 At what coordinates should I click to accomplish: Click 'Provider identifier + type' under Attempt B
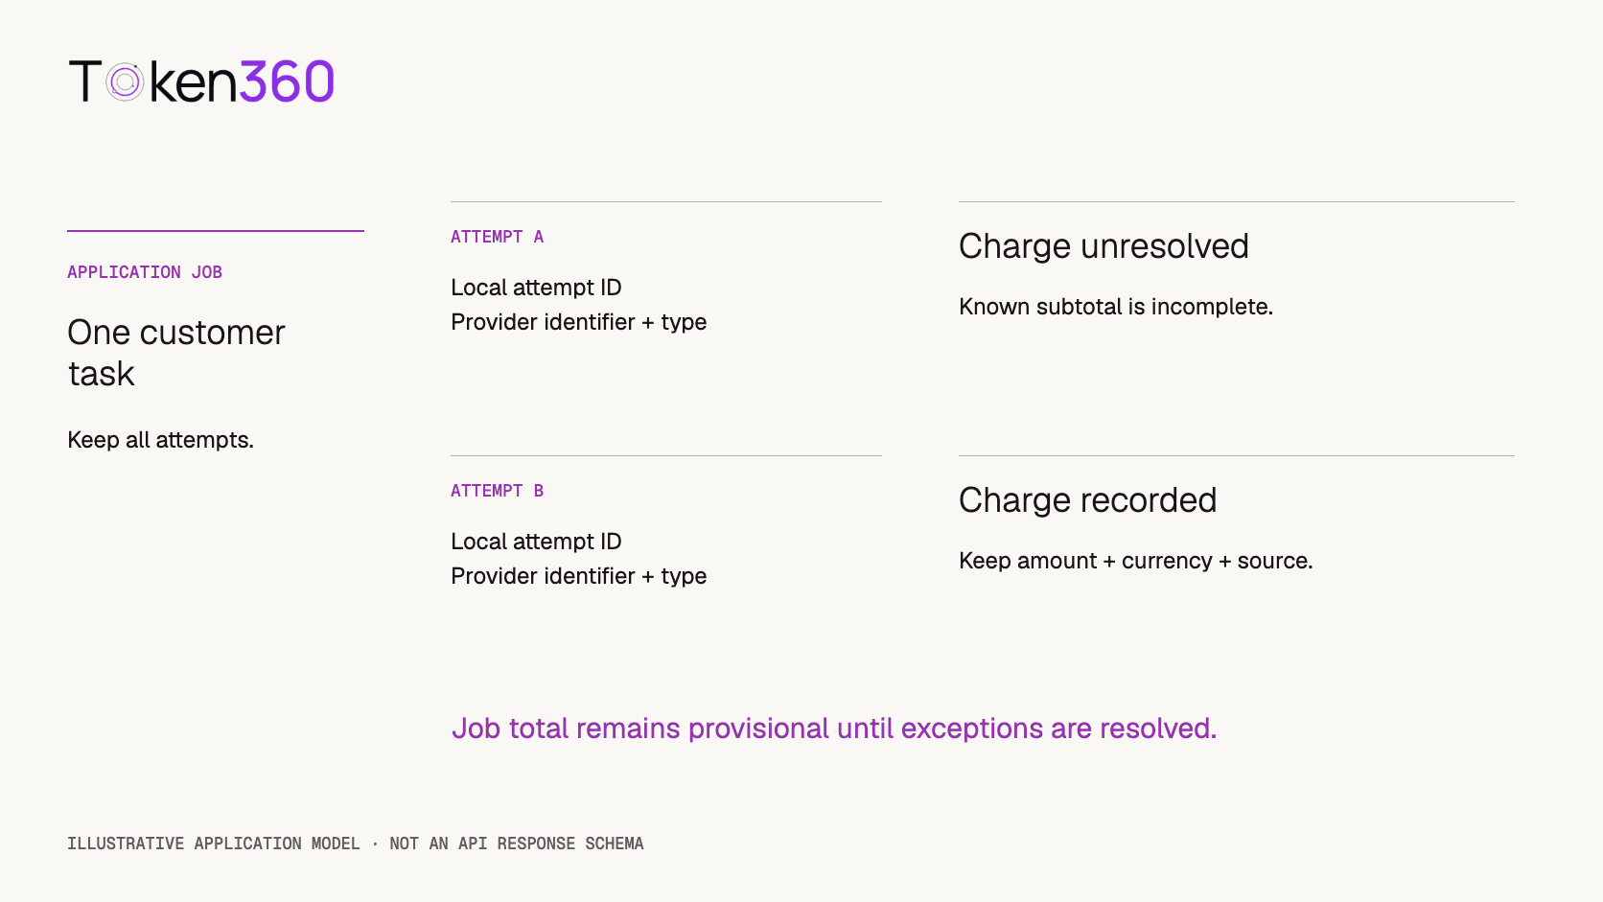coord(578,576)
